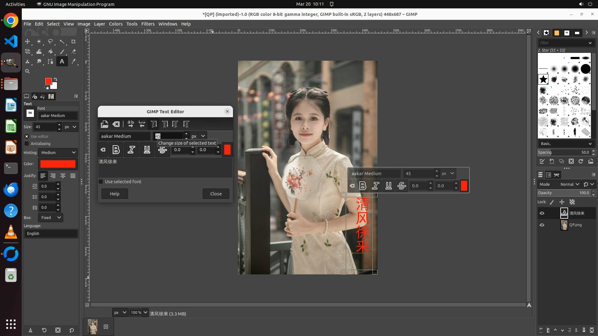Click Bold in GIMP Text Editor

[x=116, y=150]
